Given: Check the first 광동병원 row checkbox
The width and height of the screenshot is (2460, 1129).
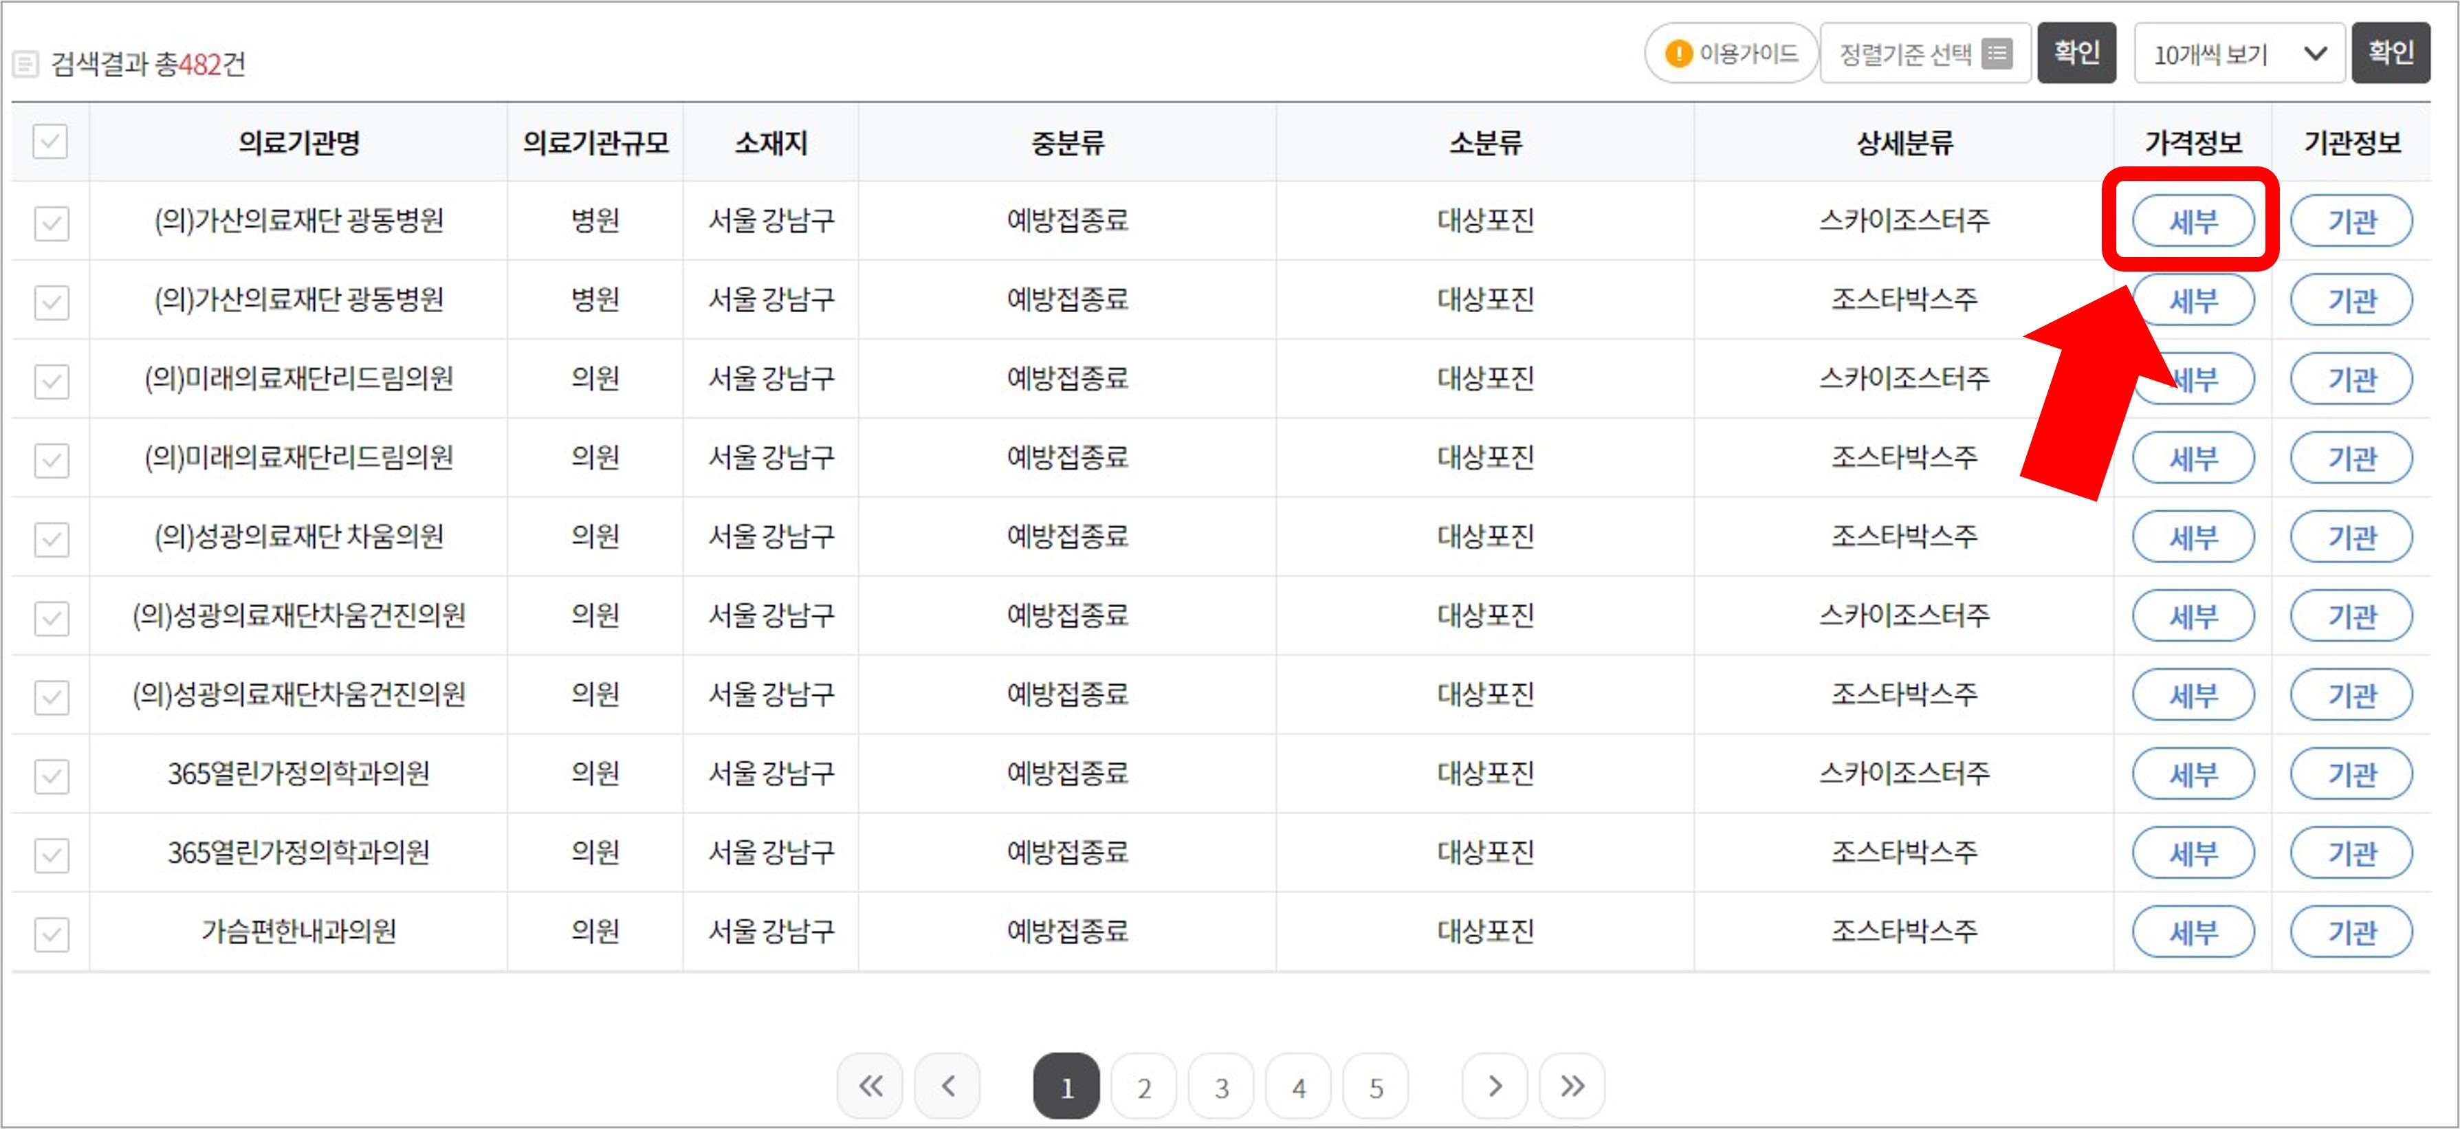Looking at the screenshot, I should click(x=51, y=223).
